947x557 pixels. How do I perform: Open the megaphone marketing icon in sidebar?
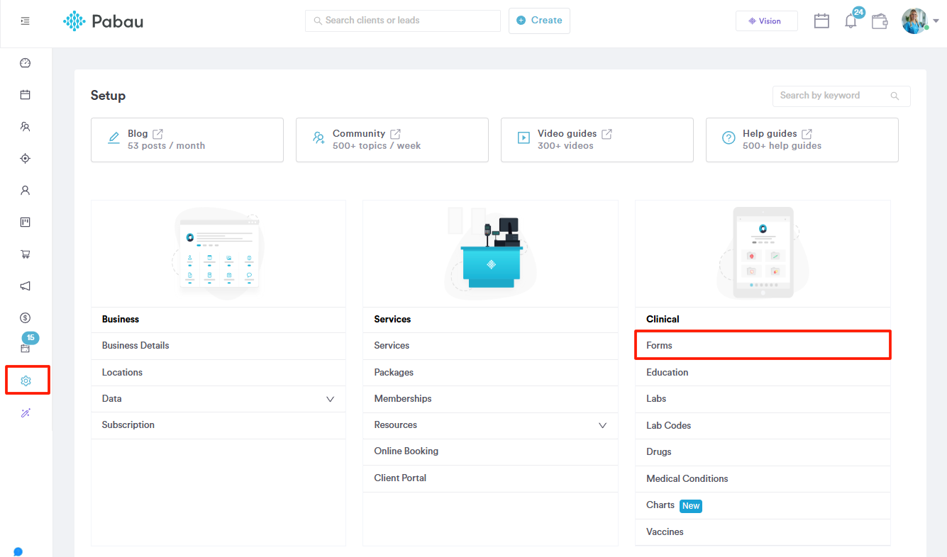25,286
